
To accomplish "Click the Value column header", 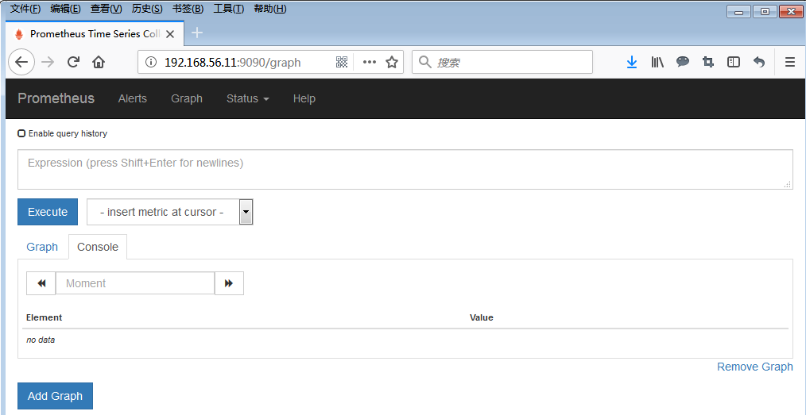I will coord(482,317).
